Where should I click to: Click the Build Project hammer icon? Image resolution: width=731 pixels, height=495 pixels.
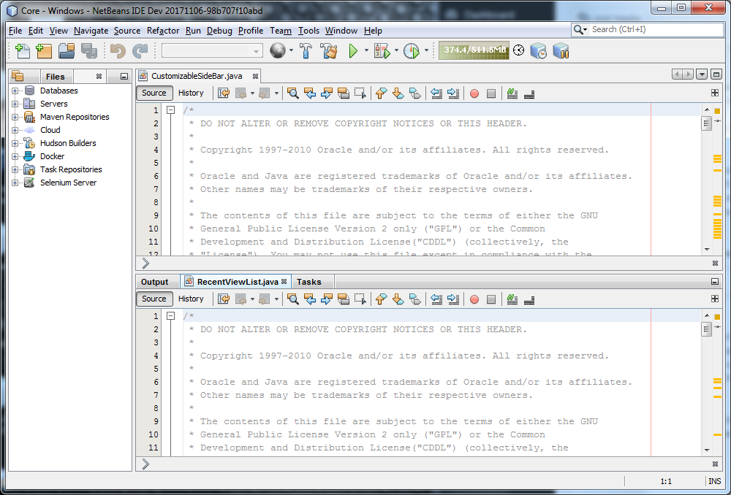click(306, 51)
